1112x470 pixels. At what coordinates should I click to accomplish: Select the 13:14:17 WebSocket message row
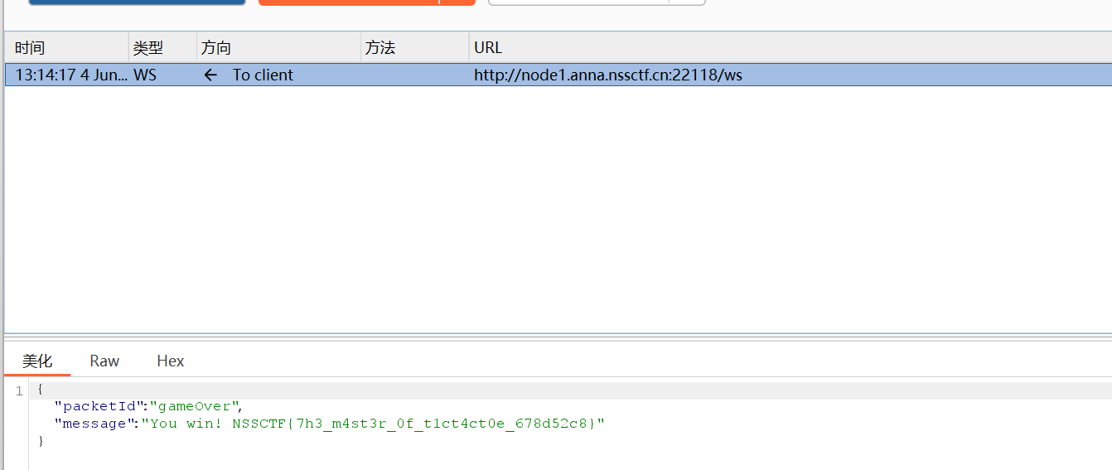point(558,75)
